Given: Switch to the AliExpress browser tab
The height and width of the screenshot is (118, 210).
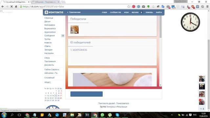Looking at the screenshot, I should 46,2.
